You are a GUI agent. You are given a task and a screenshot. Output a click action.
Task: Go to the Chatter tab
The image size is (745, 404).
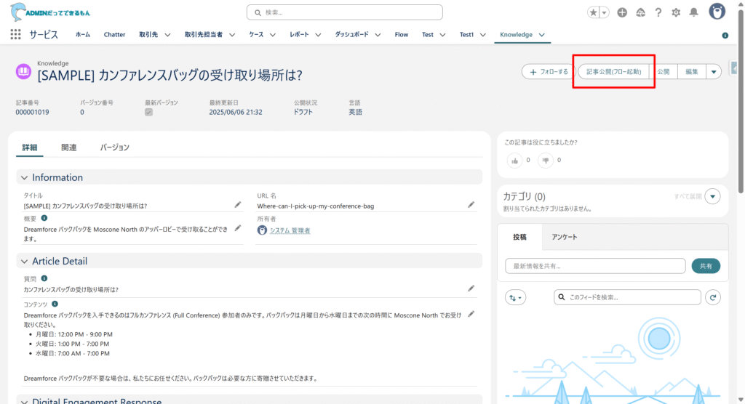click(x=114, y=35)
